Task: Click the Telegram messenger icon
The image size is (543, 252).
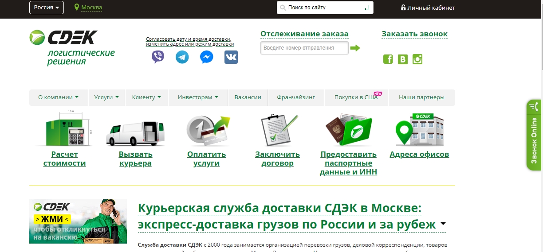Action: (x=182, y=57)
